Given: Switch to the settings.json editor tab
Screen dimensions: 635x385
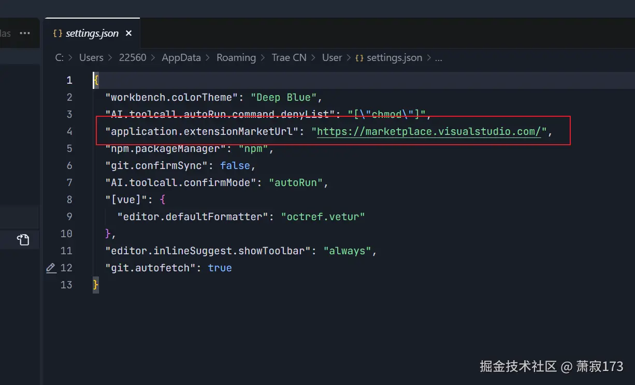Looking at the screenshot, I should 92,34.
